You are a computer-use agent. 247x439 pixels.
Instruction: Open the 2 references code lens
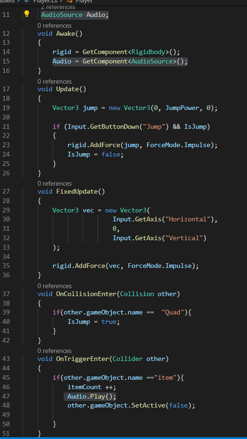(x=58, y=7)
